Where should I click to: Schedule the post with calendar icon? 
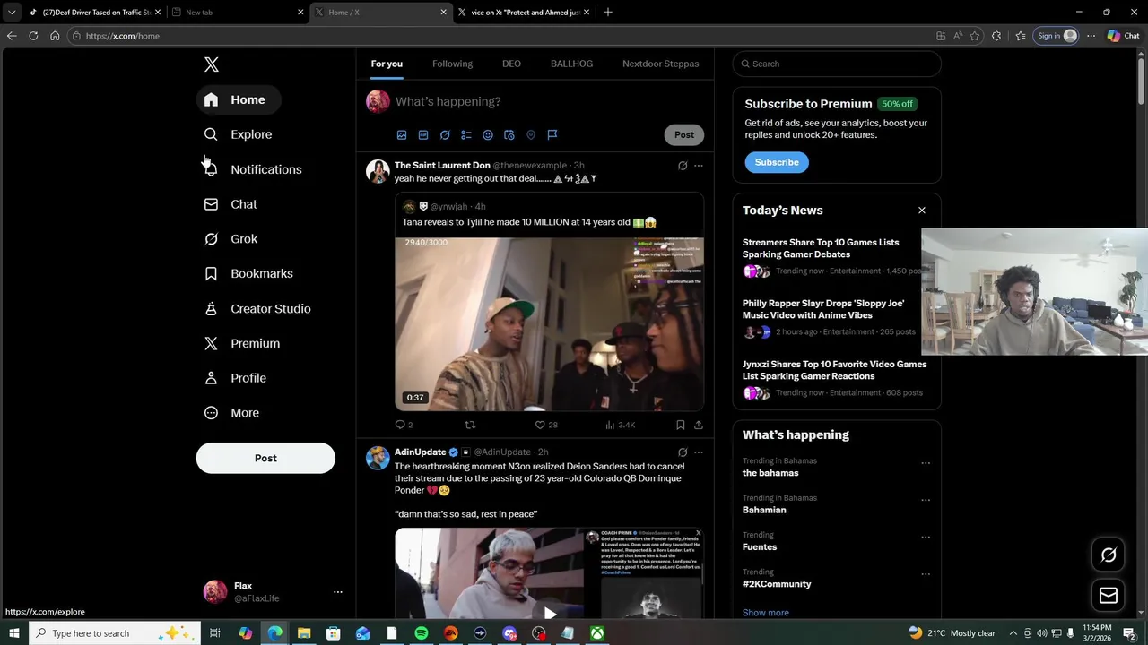(509, 134)
